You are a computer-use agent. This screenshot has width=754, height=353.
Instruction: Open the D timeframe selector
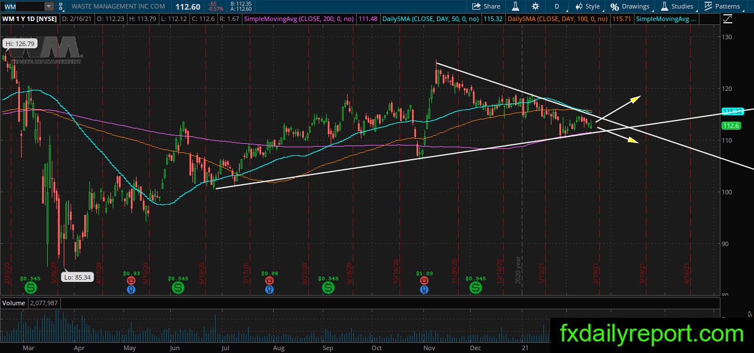click(557, 6)
